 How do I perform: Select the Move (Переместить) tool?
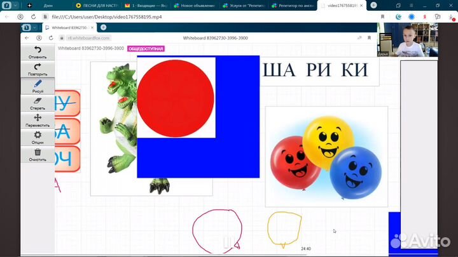click(x=38, y=121)
